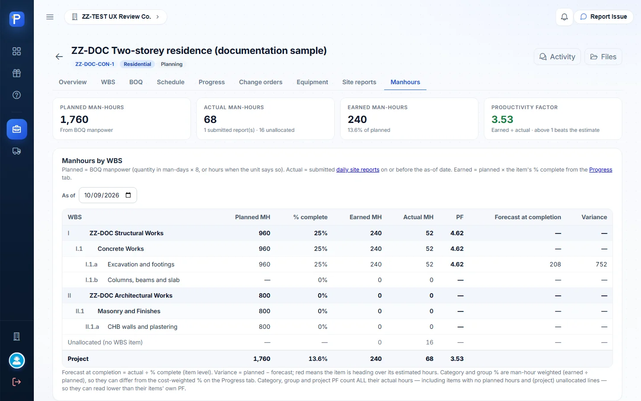Open the dashboard grid icon in sidebar
641x401 pixels.
(x=16, y=51)
